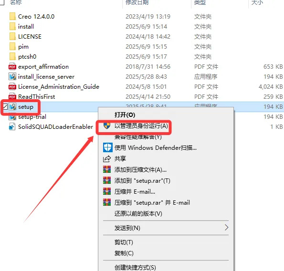Select 打开(O) in the context menu
The width and height of the screenshot is (284, 271).
[125, 115]
